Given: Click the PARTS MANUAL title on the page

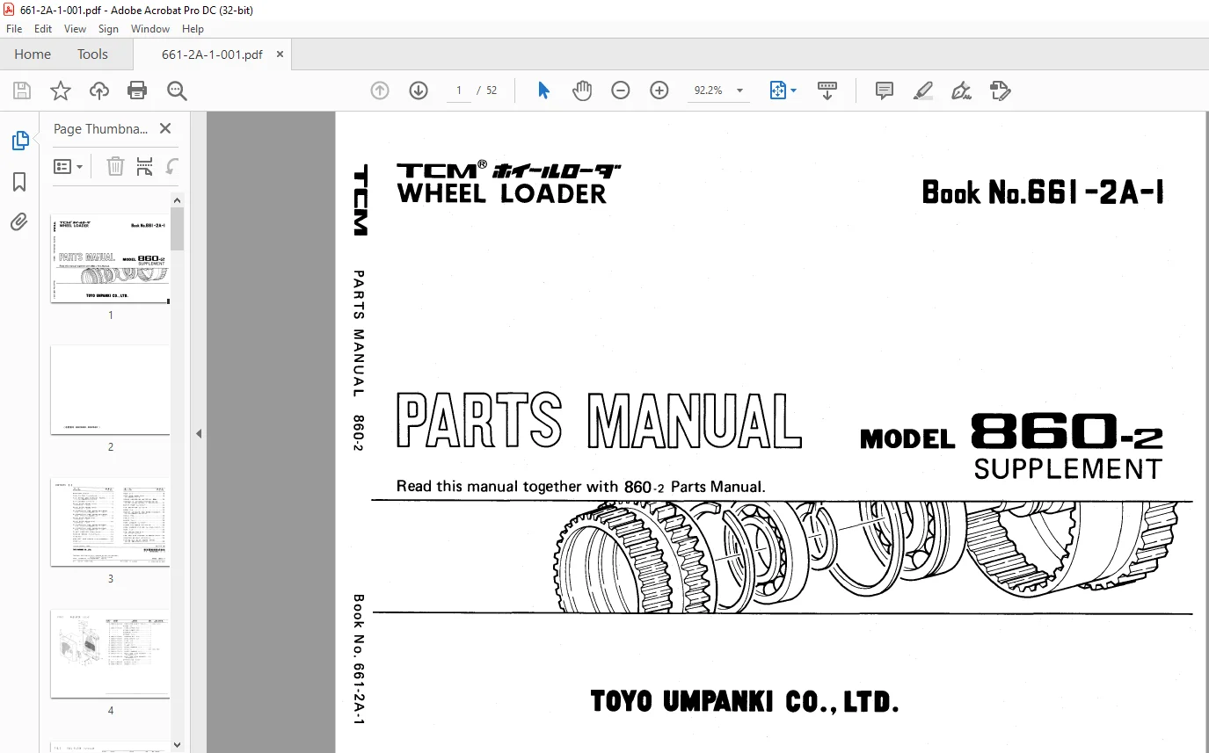Looking at the screenshot, I should click(599, 420).
